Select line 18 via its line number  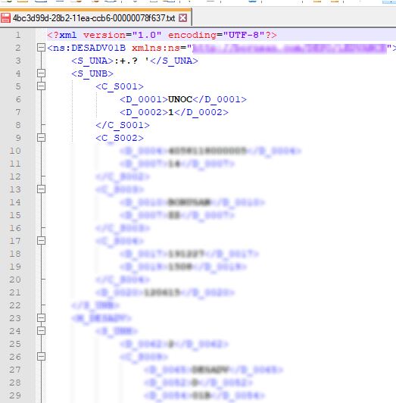[15, 254]
